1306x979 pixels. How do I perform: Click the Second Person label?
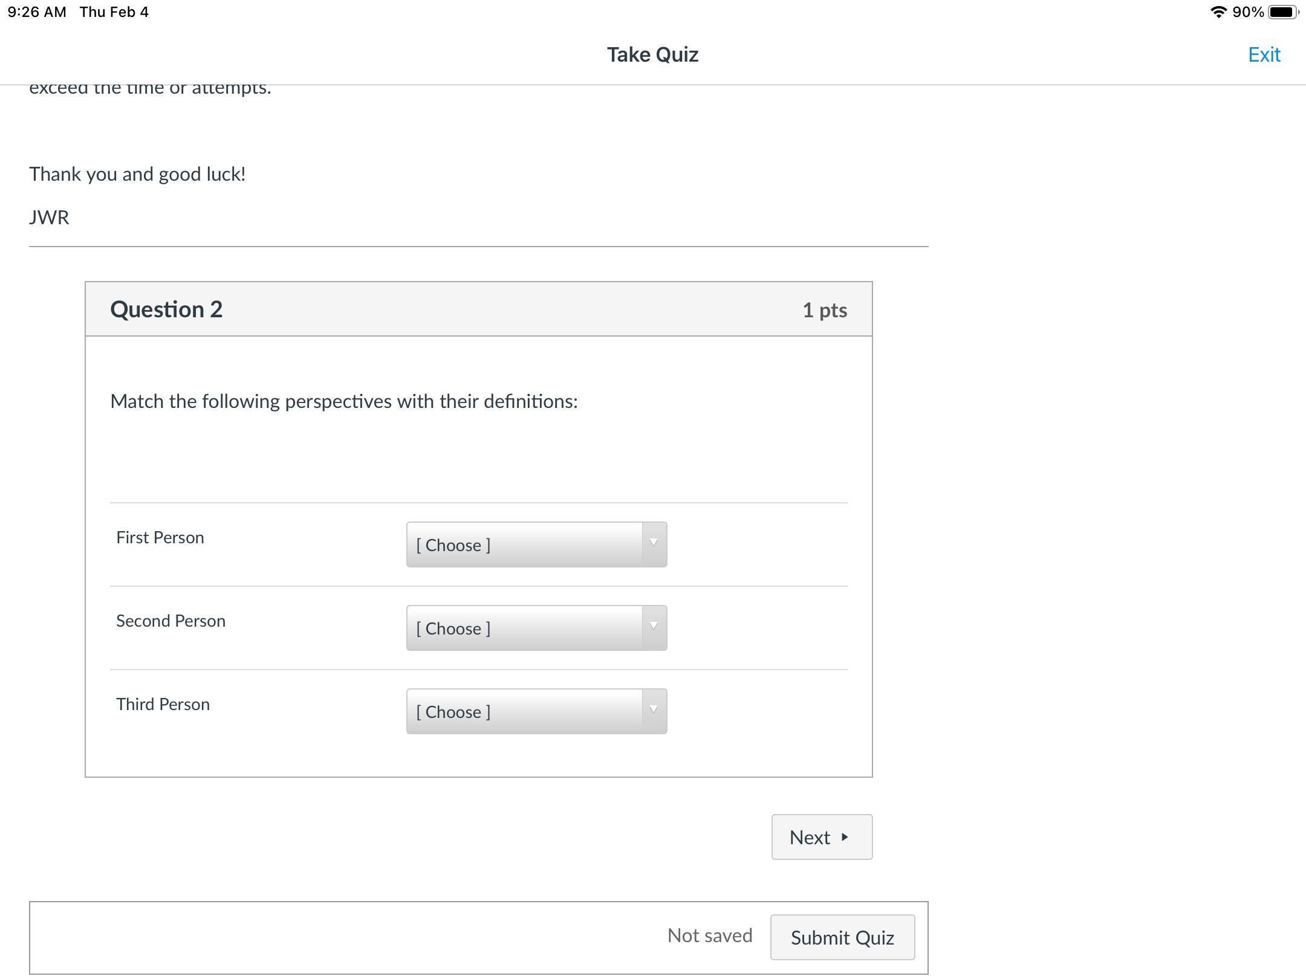[x=171, y=621]
